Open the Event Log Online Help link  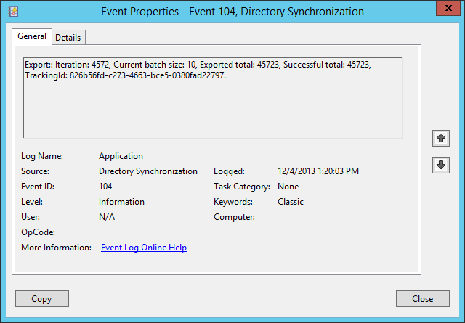coord(144,248)
